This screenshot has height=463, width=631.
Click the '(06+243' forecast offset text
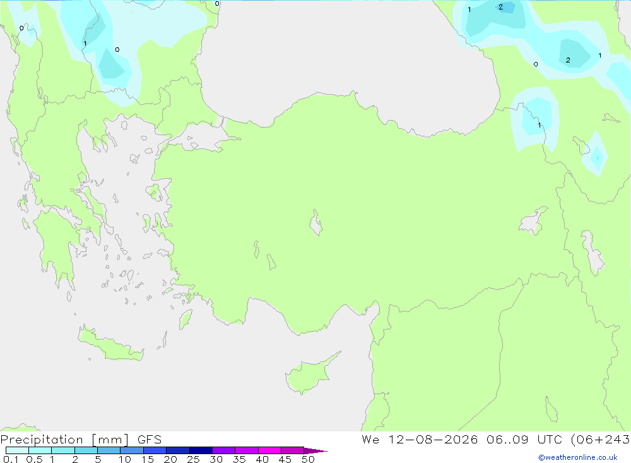coord(601,439)
